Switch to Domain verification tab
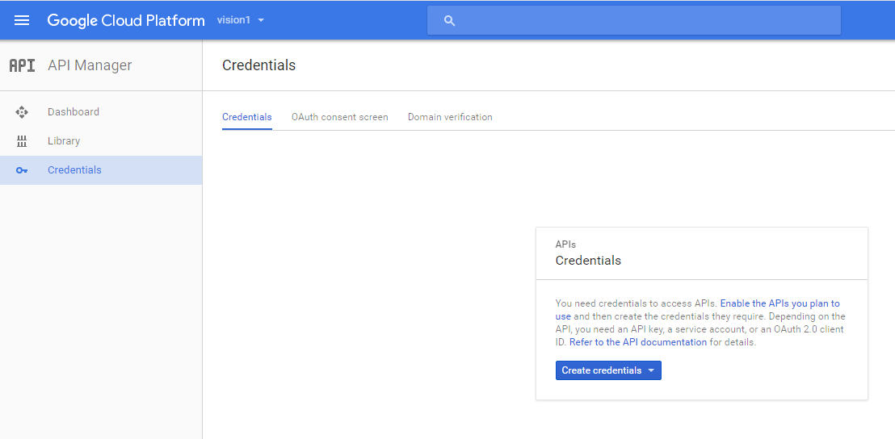The image size is (895, 439). [x=450, y=117]
